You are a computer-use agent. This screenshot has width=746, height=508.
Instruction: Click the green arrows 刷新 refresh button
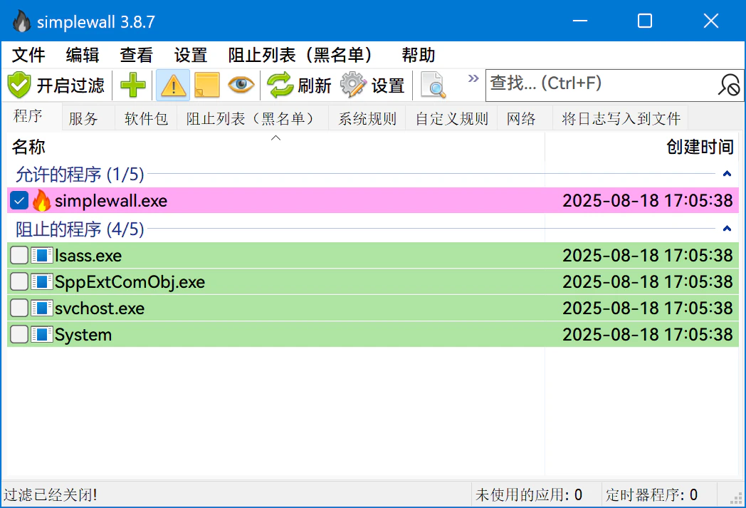coord(298,85)
